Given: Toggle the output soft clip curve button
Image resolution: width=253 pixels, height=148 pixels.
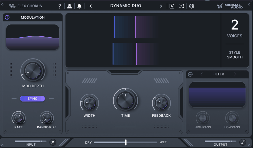Looking at the screenshot, I should pos(243,142).
